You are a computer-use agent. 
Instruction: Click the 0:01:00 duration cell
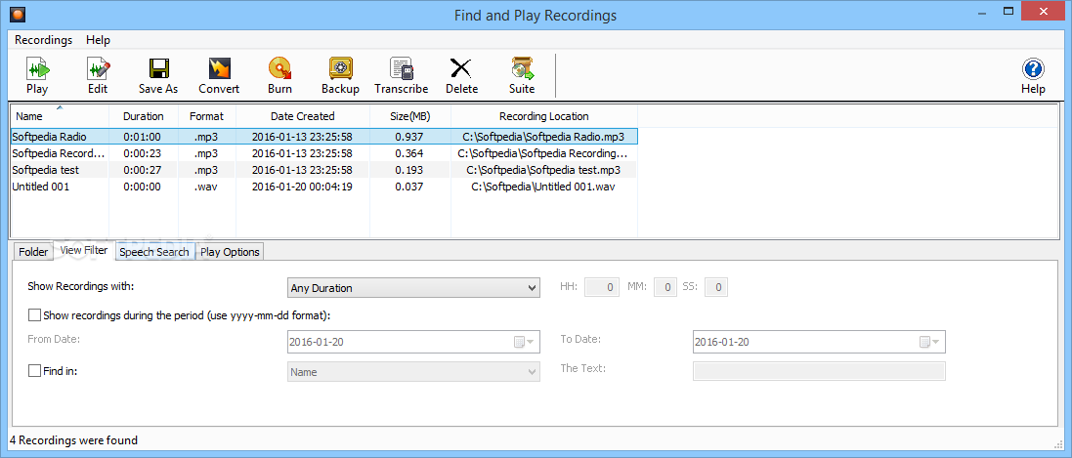click(x=143, y=137)
